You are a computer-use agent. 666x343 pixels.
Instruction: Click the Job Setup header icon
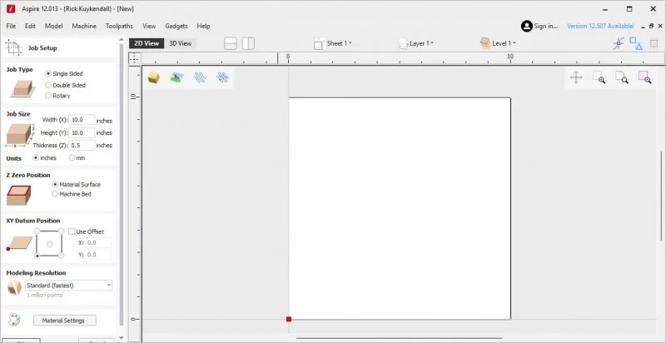pyautogui.click(x=13, y=47)
